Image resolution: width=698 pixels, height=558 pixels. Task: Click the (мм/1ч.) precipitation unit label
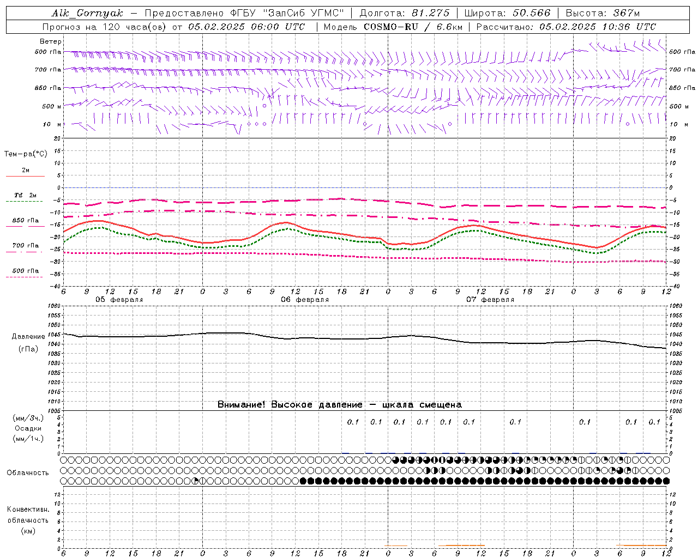(x=28, y=439)
